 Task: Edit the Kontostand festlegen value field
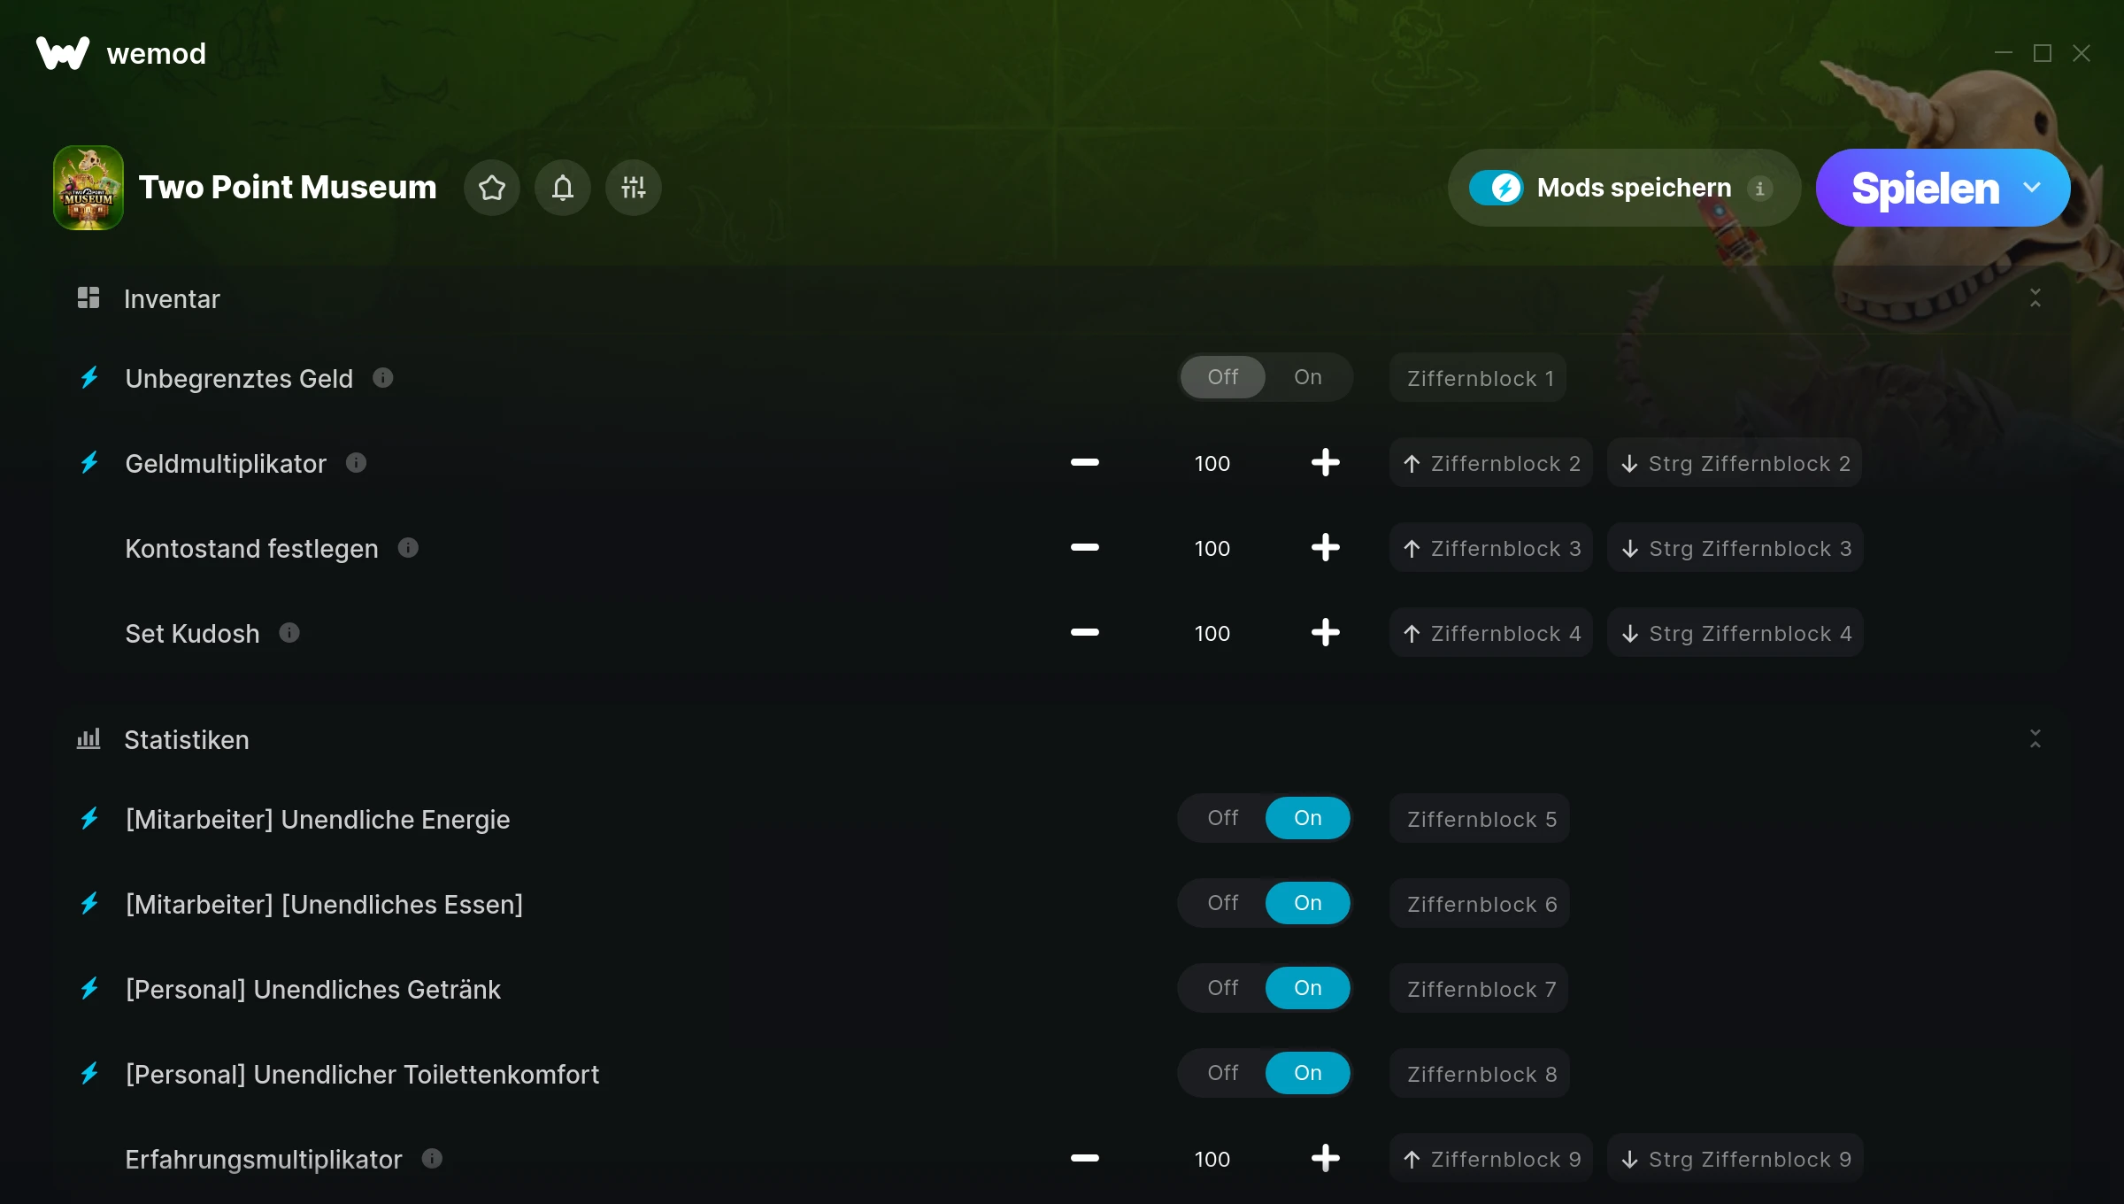[x=1212, y=548]
